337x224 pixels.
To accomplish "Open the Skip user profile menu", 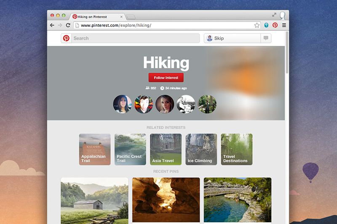I will pyautogui.click(x=232, y=38).
